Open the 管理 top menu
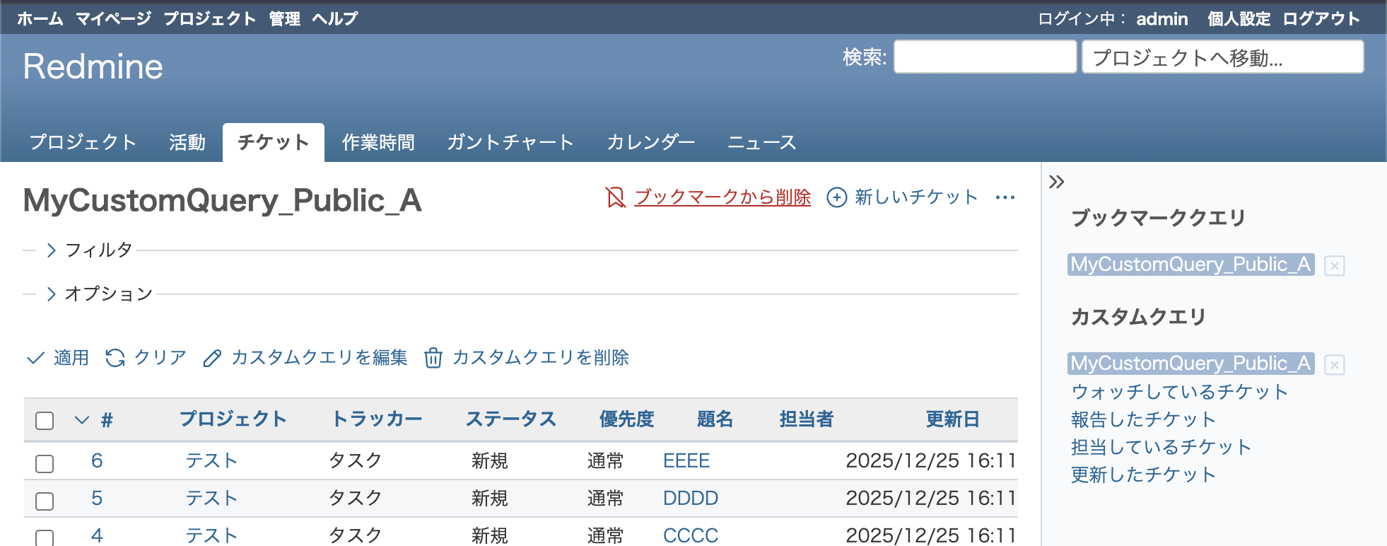 click(284, 18)
